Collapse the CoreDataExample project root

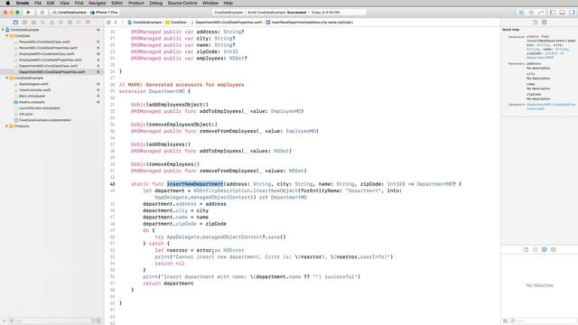click(x=3, y=30)
